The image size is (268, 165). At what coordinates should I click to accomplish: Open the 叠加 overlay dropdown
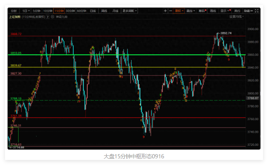click(190, 11)
